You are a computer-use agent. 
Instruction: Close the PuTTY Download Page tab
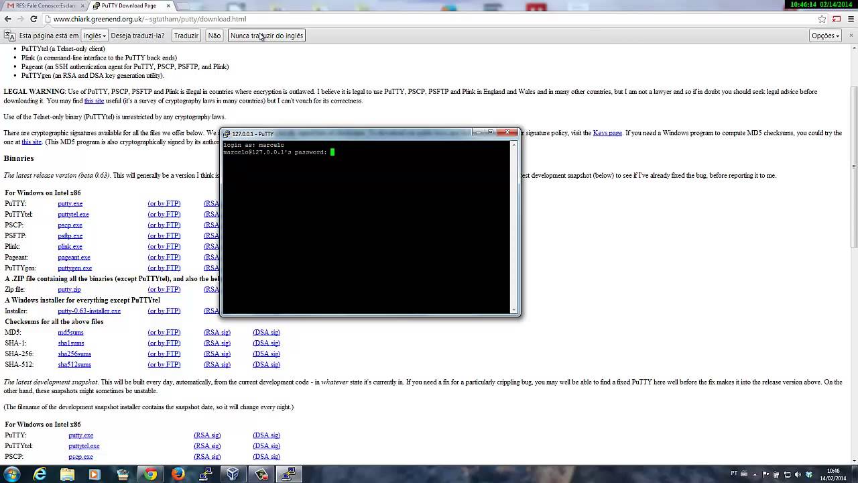(x=168, y=5)
